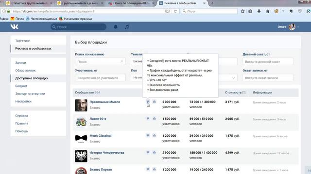The width and height of the screenshot is (311, 174).
Task: Switch to Группы вконтакте tab
Action: [x=80, y=3]
